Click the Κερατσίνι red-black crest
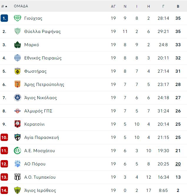 click(17, 124)
